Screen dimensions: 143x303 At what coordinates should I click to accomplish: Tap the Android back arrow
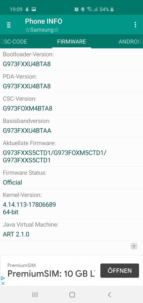coord(109,295)
